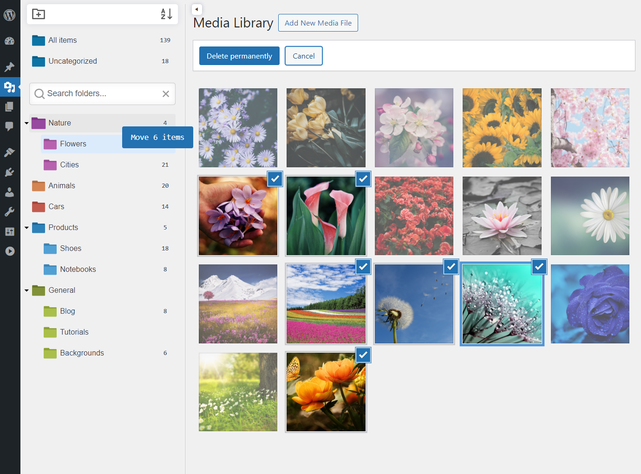Click the red Cars folder icon
The width and height of the screenshot is (641, 474).
[39, 207]
